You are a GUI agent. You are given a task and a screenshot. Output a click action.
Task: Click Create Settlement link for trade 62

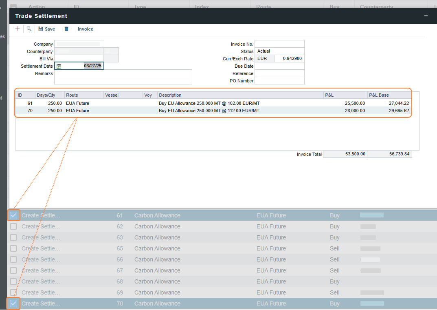click(41, 226)
